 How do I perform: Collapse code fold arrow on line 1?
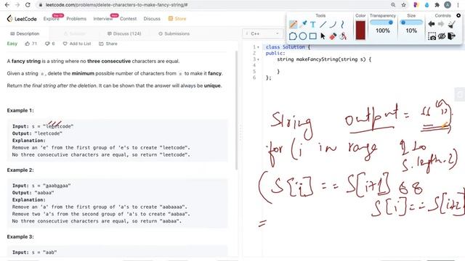point(258,47)
